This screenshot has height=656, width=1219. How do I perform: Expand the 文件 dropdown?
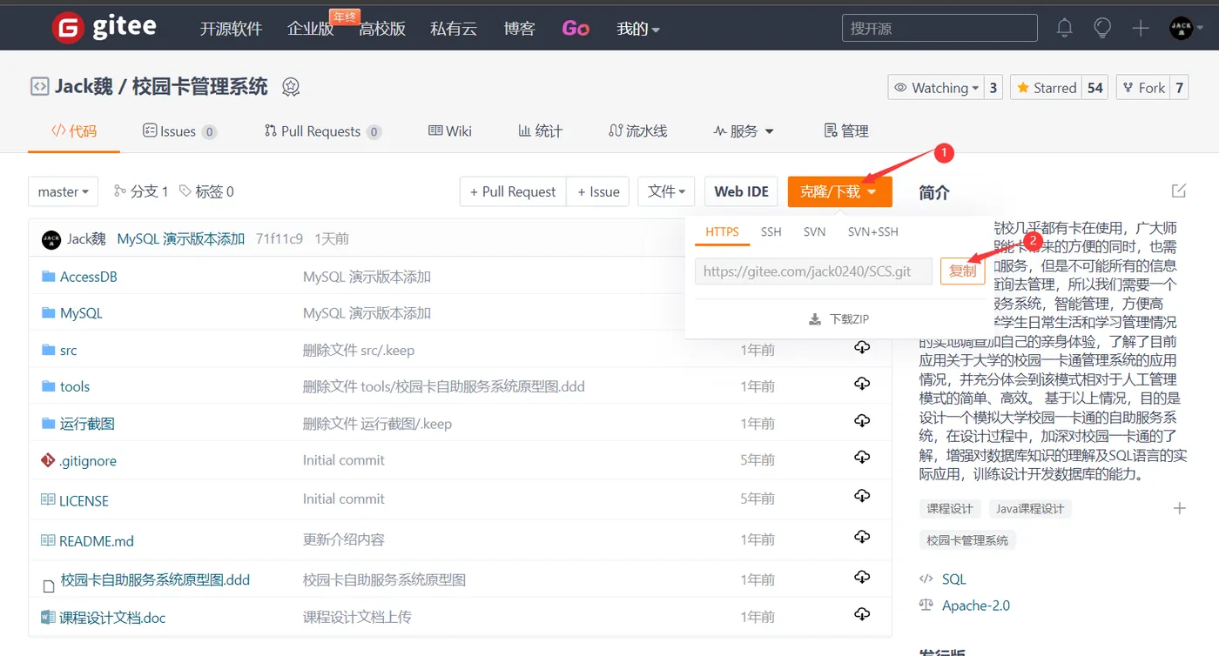pos(666,191)
